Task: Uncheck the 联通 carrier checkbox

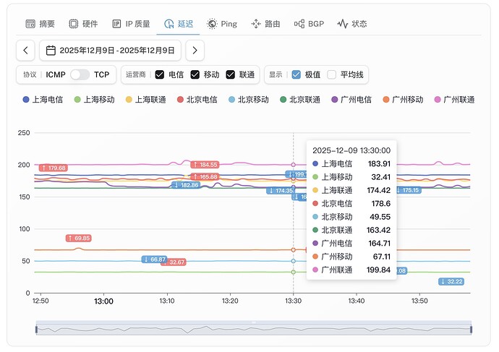Action: point(231,74)
